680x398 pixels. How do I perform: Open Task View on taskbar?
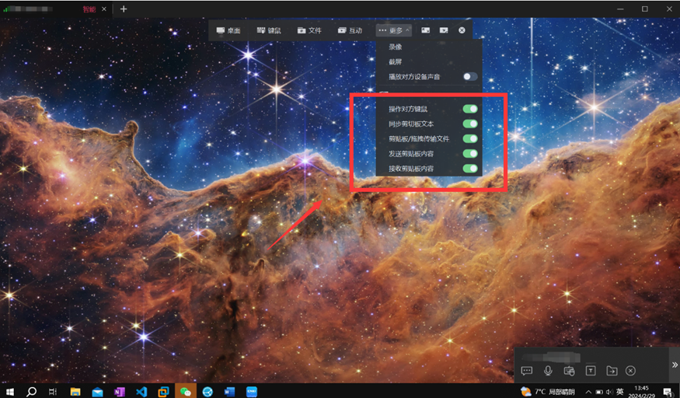(53, 392)
